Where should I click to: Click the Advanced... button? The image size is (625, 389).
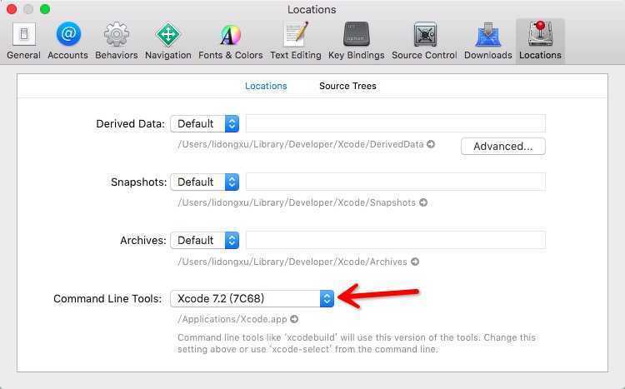[503, 147]
